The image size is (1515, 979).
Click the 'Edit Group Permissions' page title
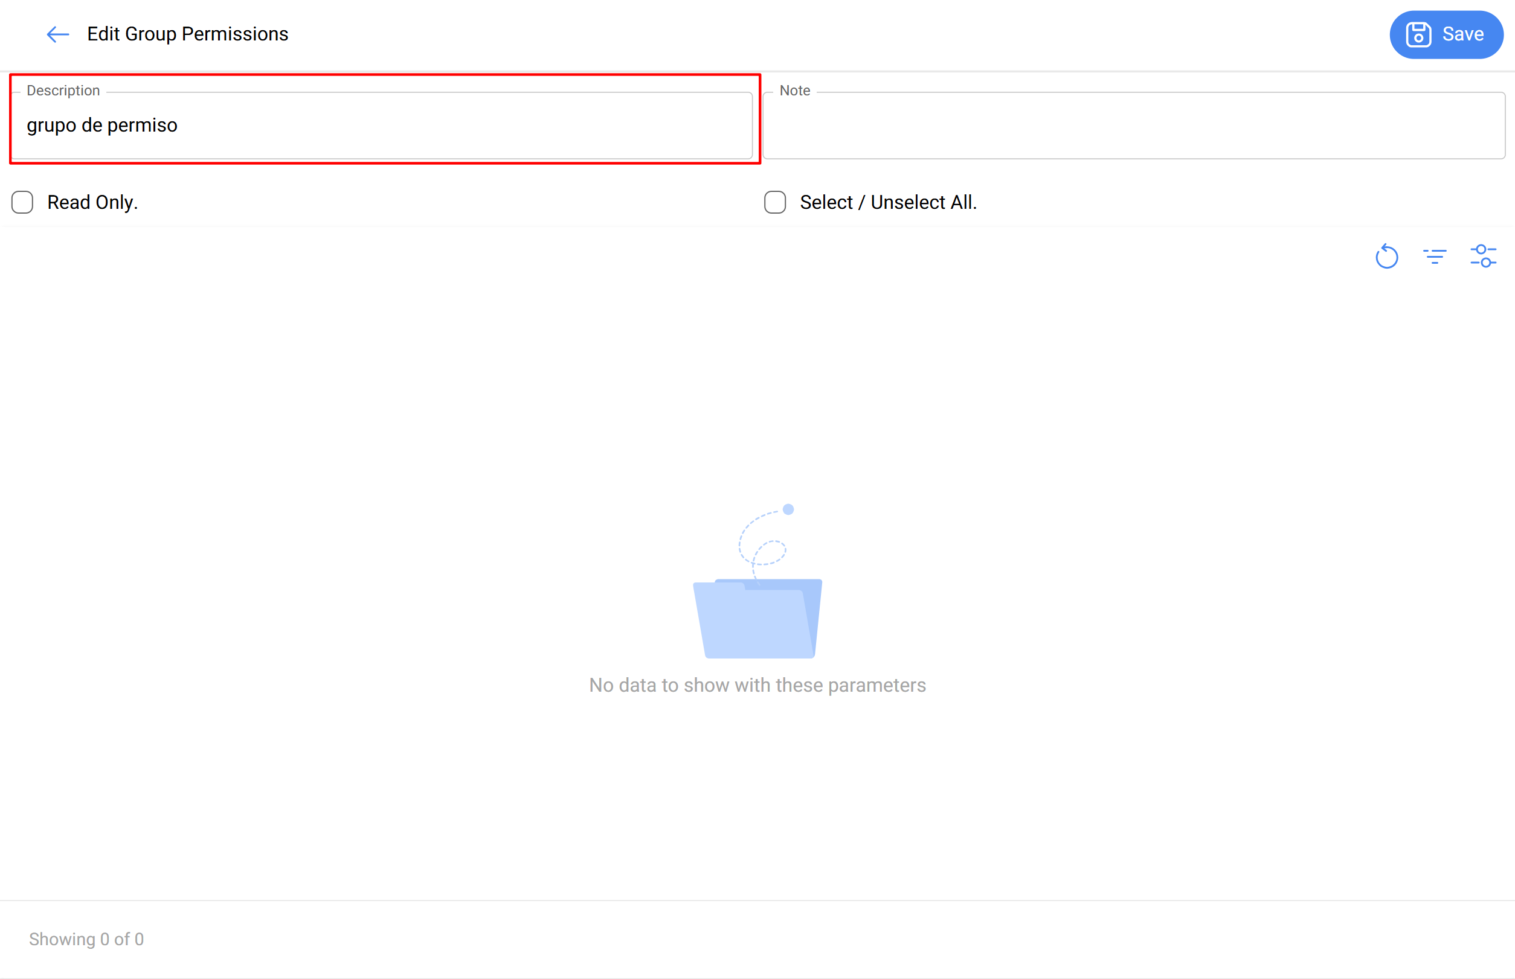click(x=188, y=34)
